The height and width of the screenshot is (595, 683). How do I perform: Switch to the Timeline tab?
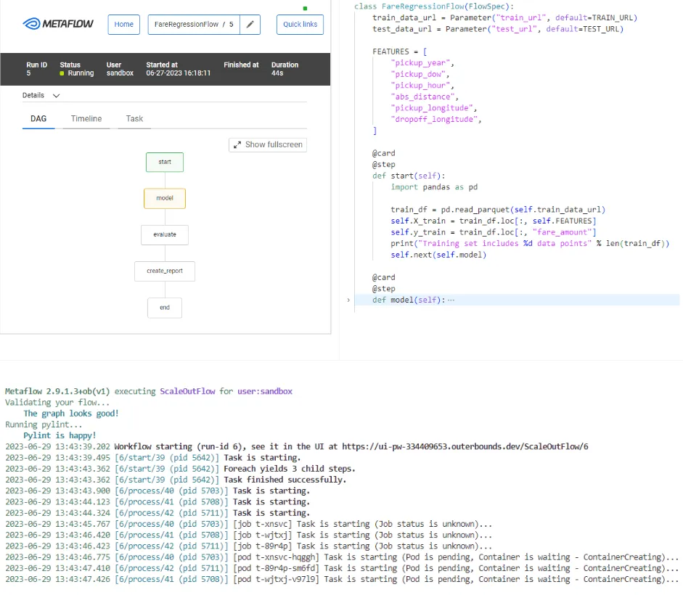tap(86, 118)
